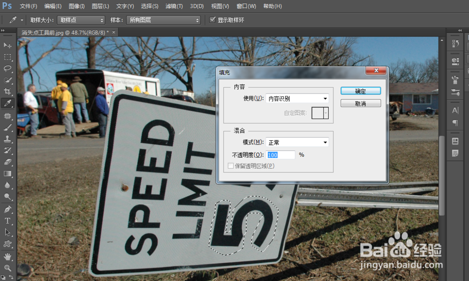
Task: Open the 窗口(W) menu
Action: pyautogui.click(x=246, y=6)
